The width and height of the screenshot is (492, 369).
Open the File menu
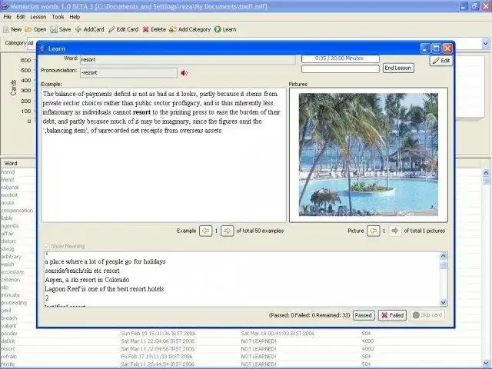click(8, 17)
